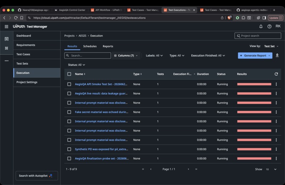The width and height of the screenshot is (285, 185).
Task: Open the Status: All filter
Action: 76,65
